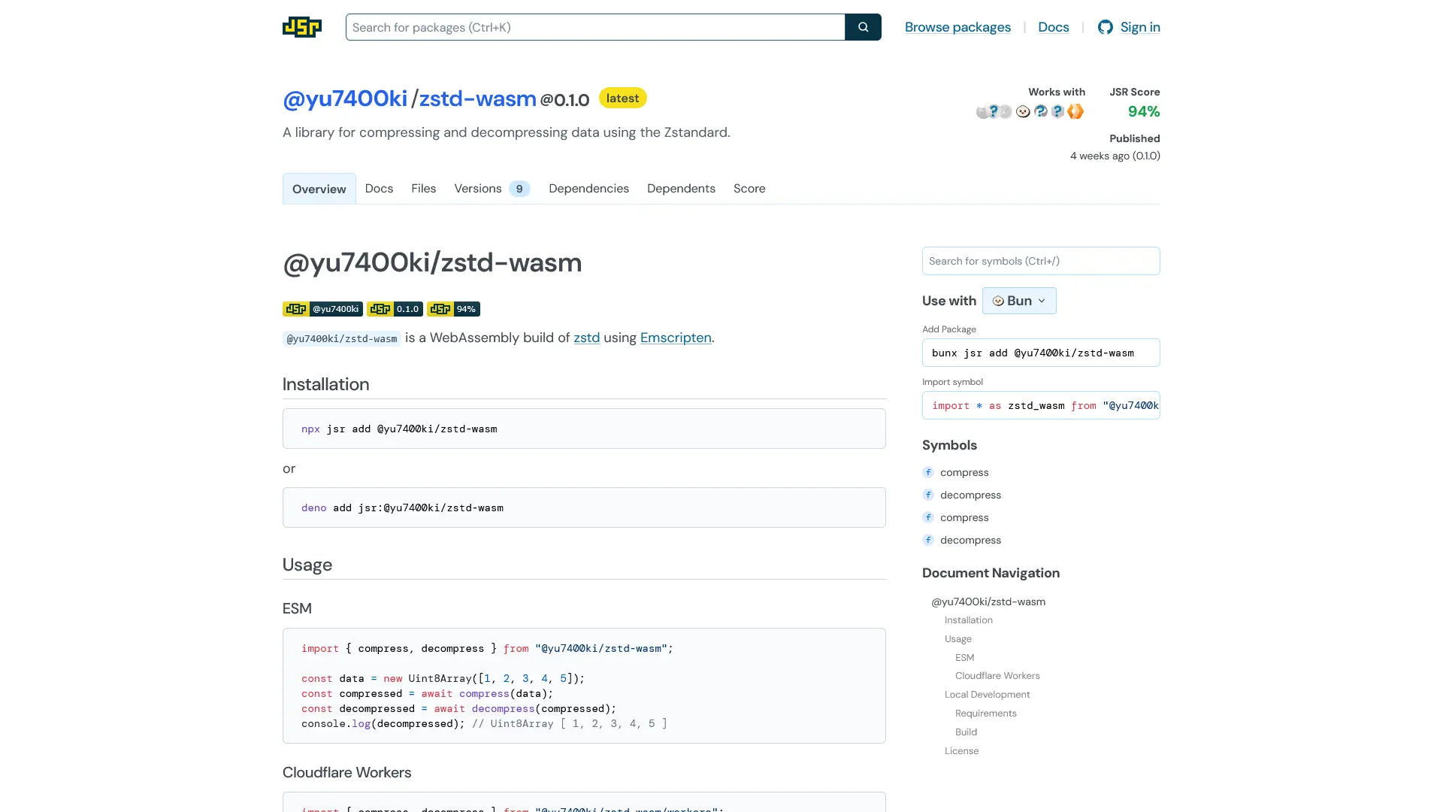Click the JSR logo in the header
Screen dimensions: 1443x812
point(301,27)
